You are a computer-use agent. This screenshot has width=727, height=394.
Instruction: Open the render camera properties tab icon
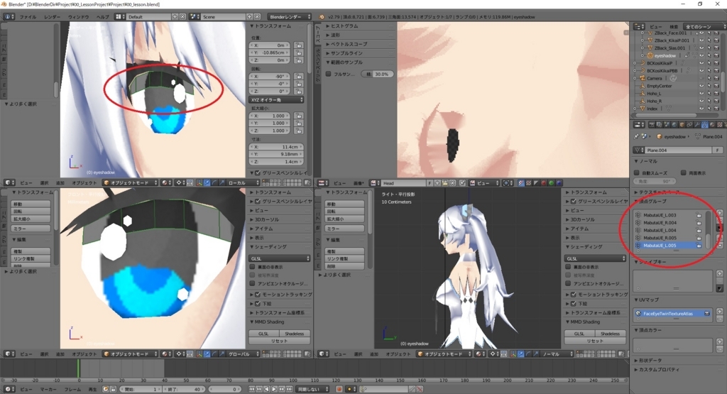652,125
